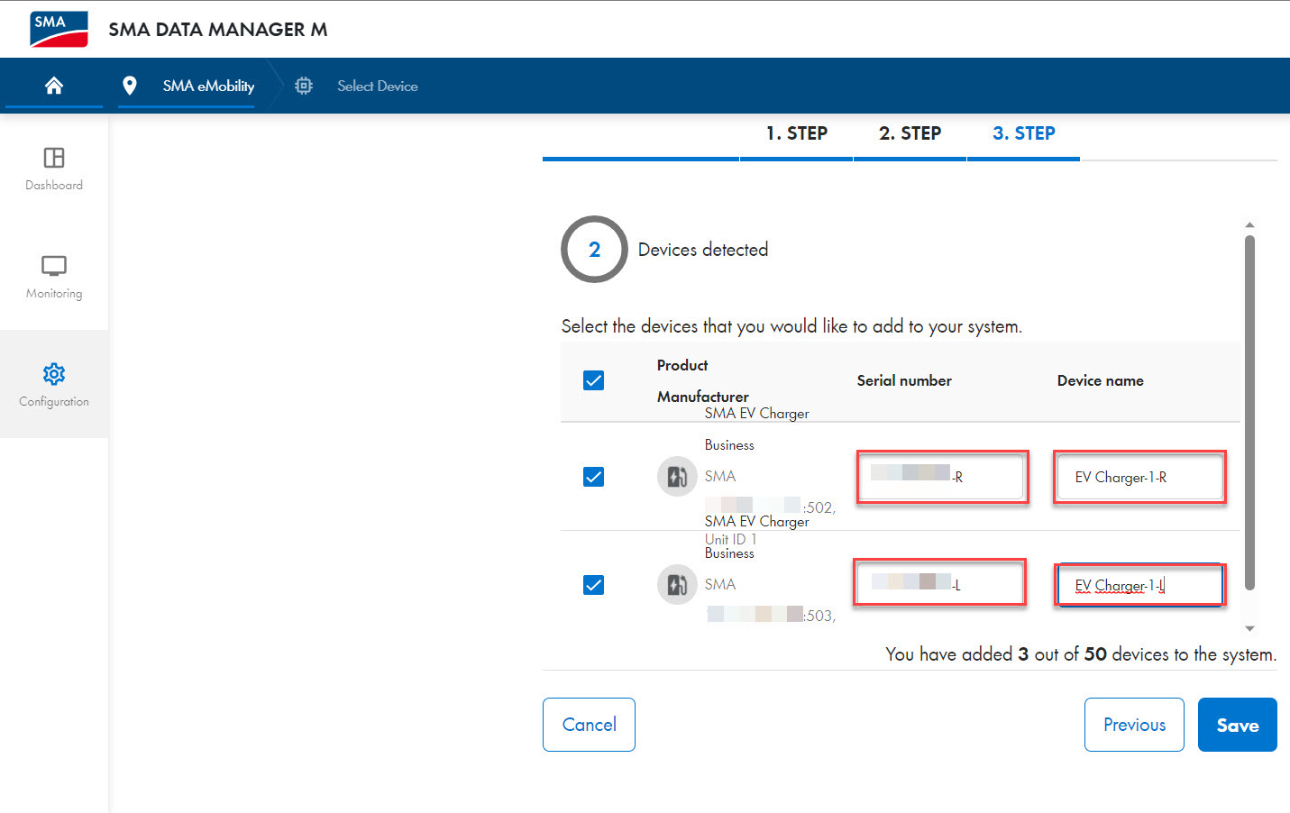Image resolution: width=1290 pixels, height=813 pixels.
Task: Click the EV charger icon for the -L device
Action: [677, 585]
